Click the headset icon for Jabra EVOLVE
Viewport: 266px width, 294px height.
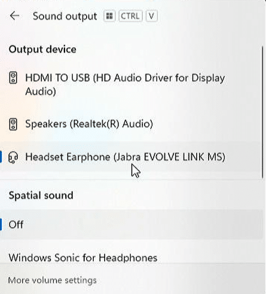(x=13, y=157)
